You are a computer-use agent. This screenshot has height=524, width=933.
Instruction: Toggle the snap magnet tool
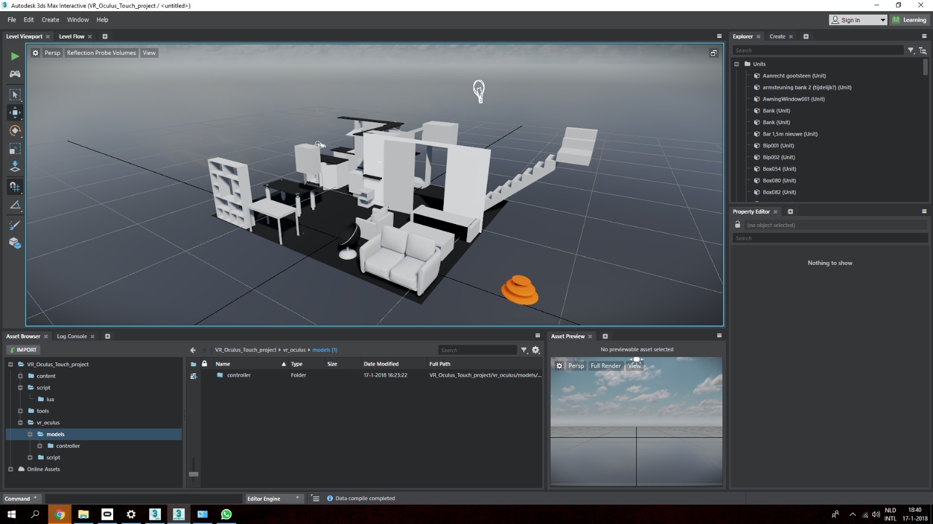[x=15, y=187]
